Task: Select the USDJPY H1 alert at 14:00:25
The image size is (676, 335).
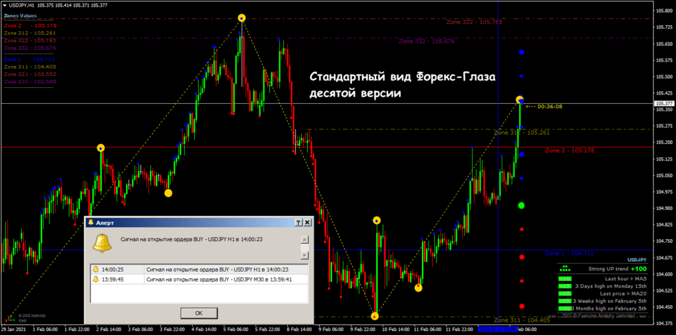Action: tap(198, 270)
